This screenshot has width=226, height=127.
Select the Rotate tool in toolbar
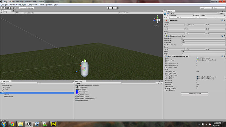pos(11,8)
